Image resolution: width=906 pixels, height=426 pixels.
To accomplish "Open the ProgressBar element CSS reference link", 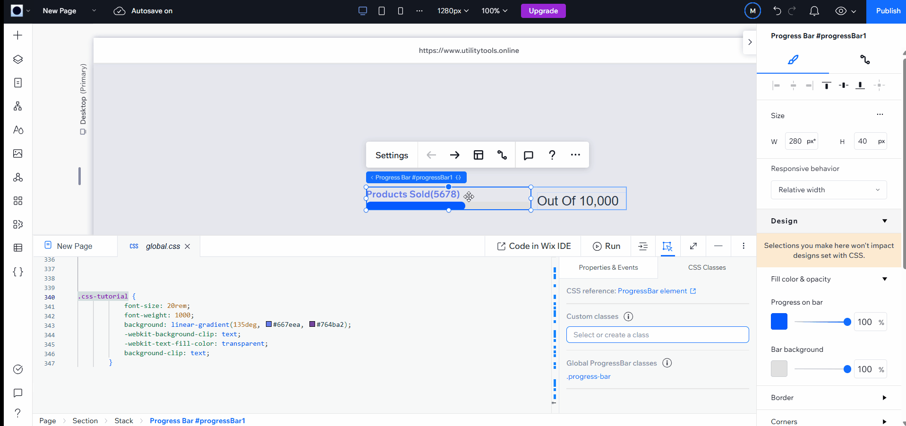I will (x=657, y=291).
